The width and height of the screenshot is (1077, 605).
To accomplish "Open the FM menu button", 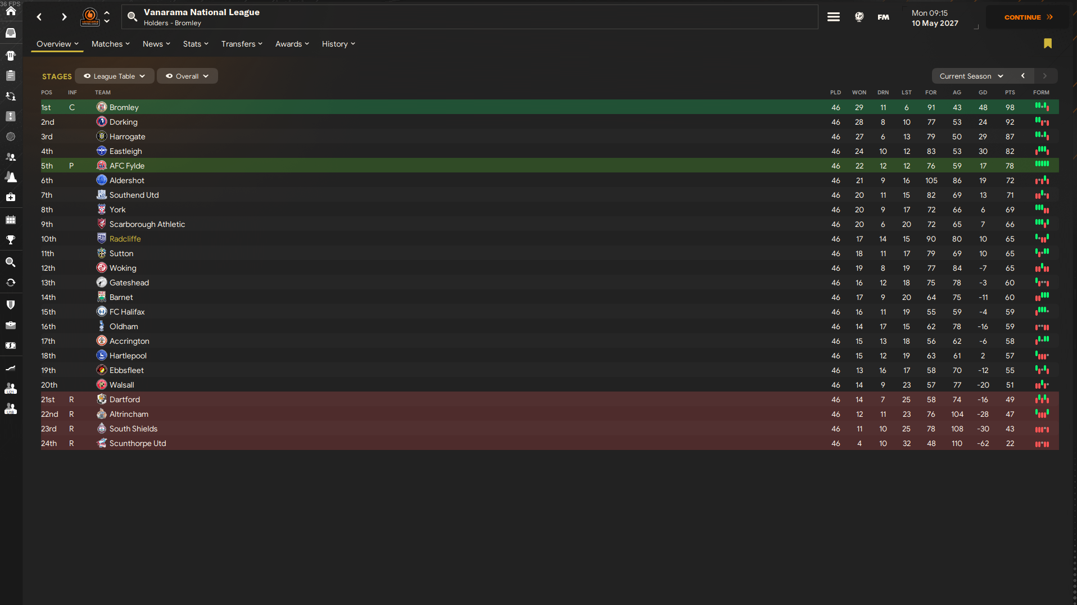I will point(884,17).
